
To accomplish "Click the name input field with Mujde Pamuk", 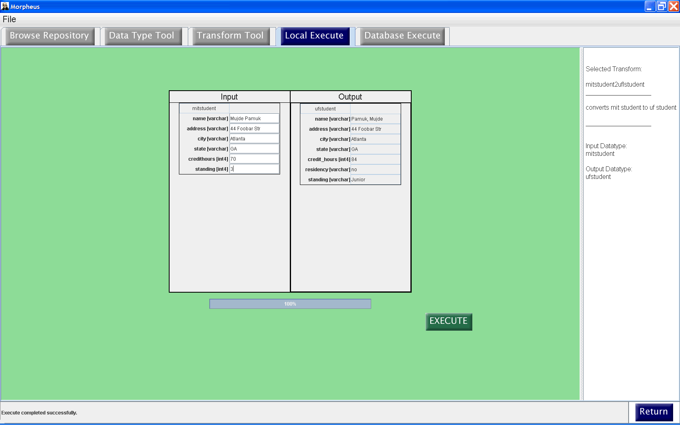I will [x=254, y=119].
